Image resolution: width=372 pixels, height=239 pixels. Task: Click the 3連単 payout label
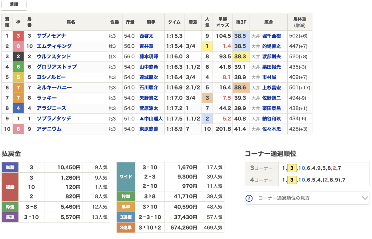coord(126,227)
